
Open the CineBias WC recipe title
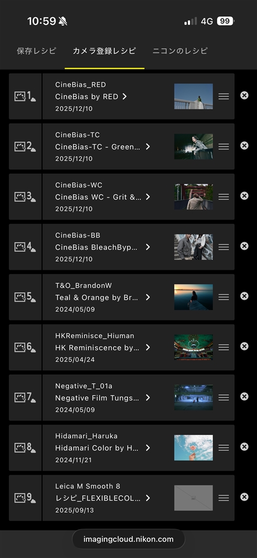pos(98,197)
